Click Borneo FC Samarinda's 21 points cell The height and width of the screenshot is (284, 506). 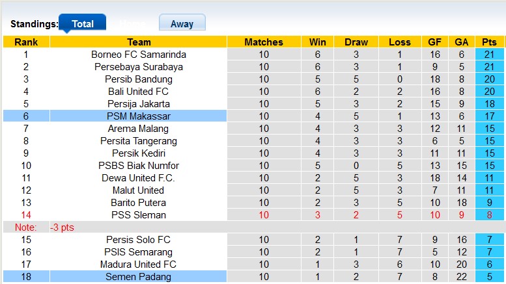489,55
